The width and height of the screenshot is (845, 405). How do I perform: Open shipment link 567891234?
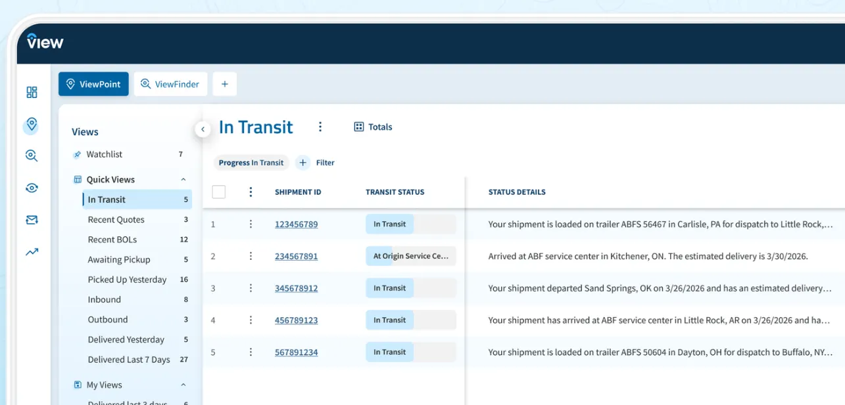tap(296, 352)
